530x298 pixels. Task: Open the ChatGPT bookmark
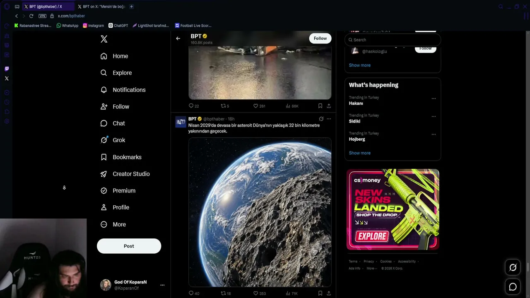pyautogui.click(x=118, y=26)
